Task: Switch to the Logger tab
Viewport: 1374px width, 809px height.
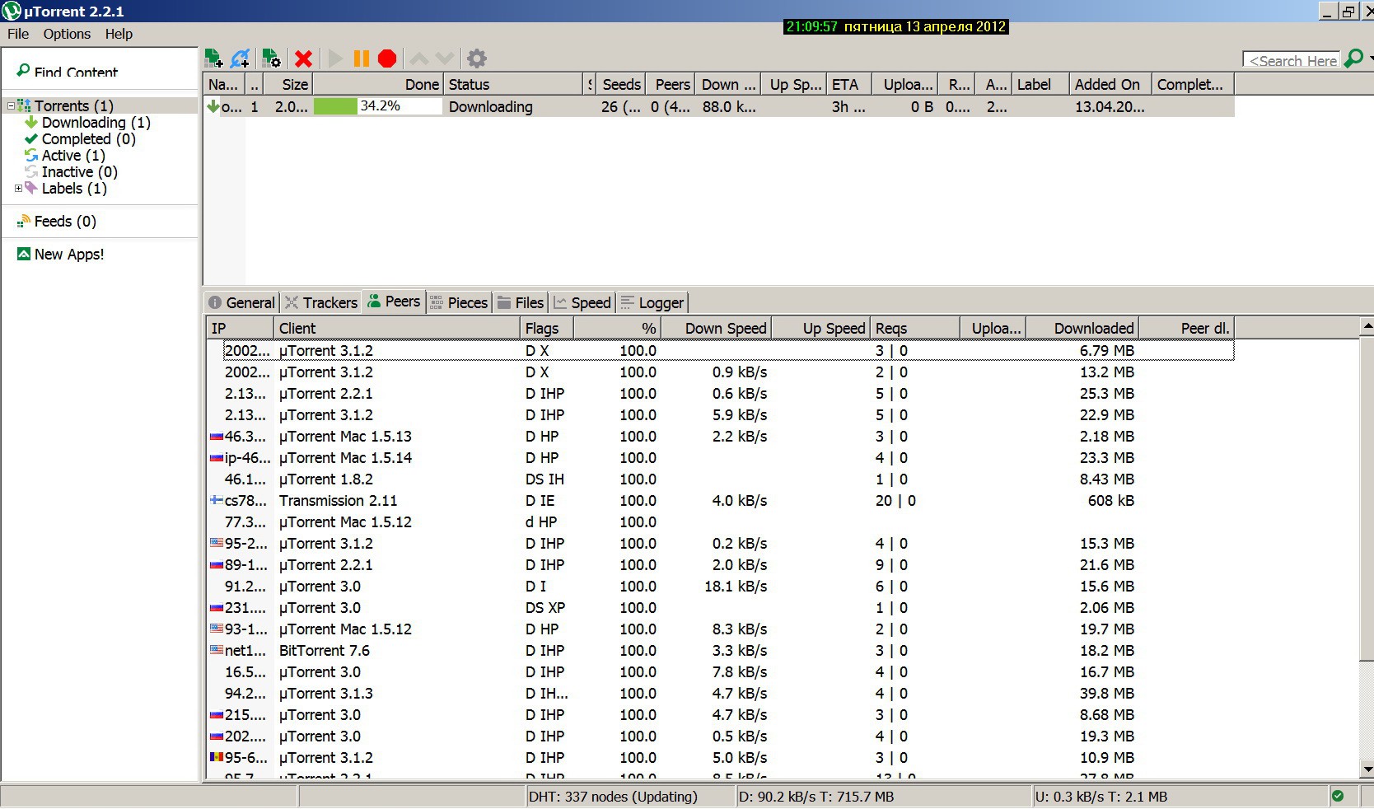Action: pos(652,302)
